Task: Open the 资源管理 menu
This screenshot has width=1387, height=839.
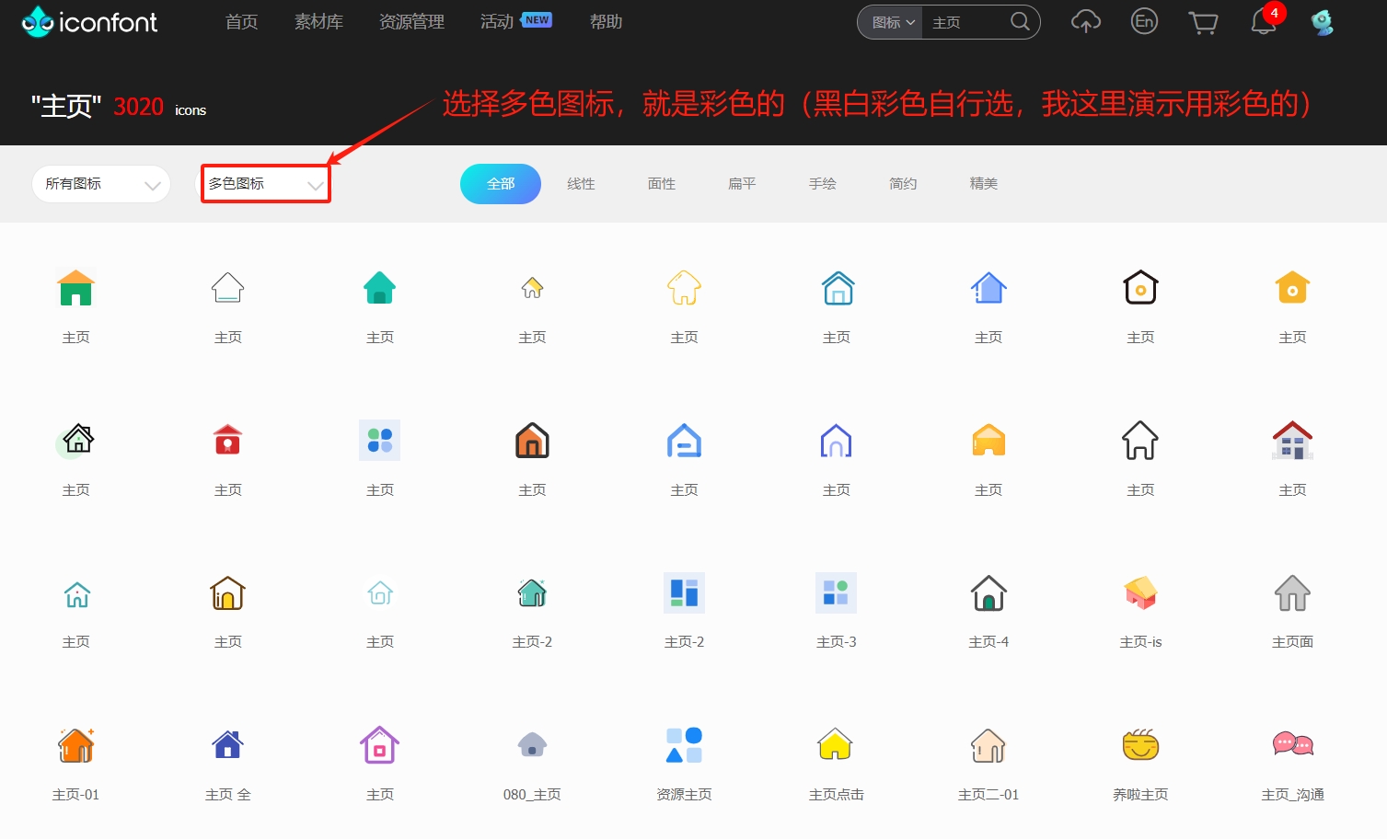Action: pos(410,21)
